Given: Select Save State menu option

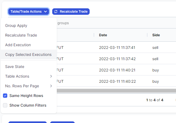Looking at the screenshot, I should (29, 67).
